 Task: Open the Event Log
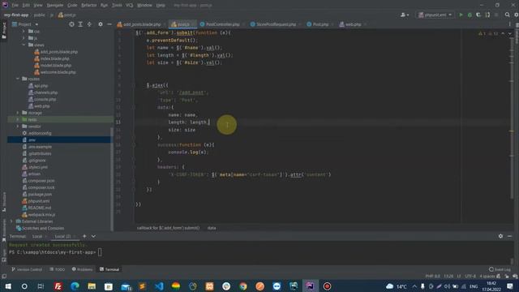point(500,269)
